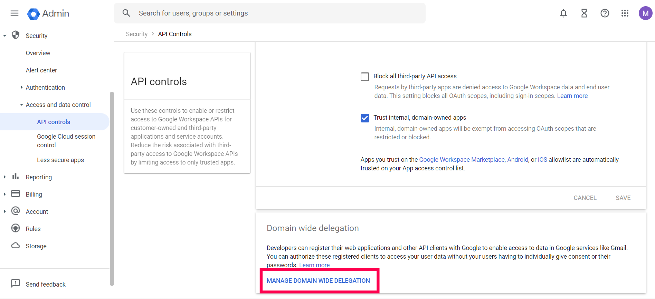Viewport: 655px width, 299px height.
Task: Expand the Reporting section
Action: [x=4, y=177]
